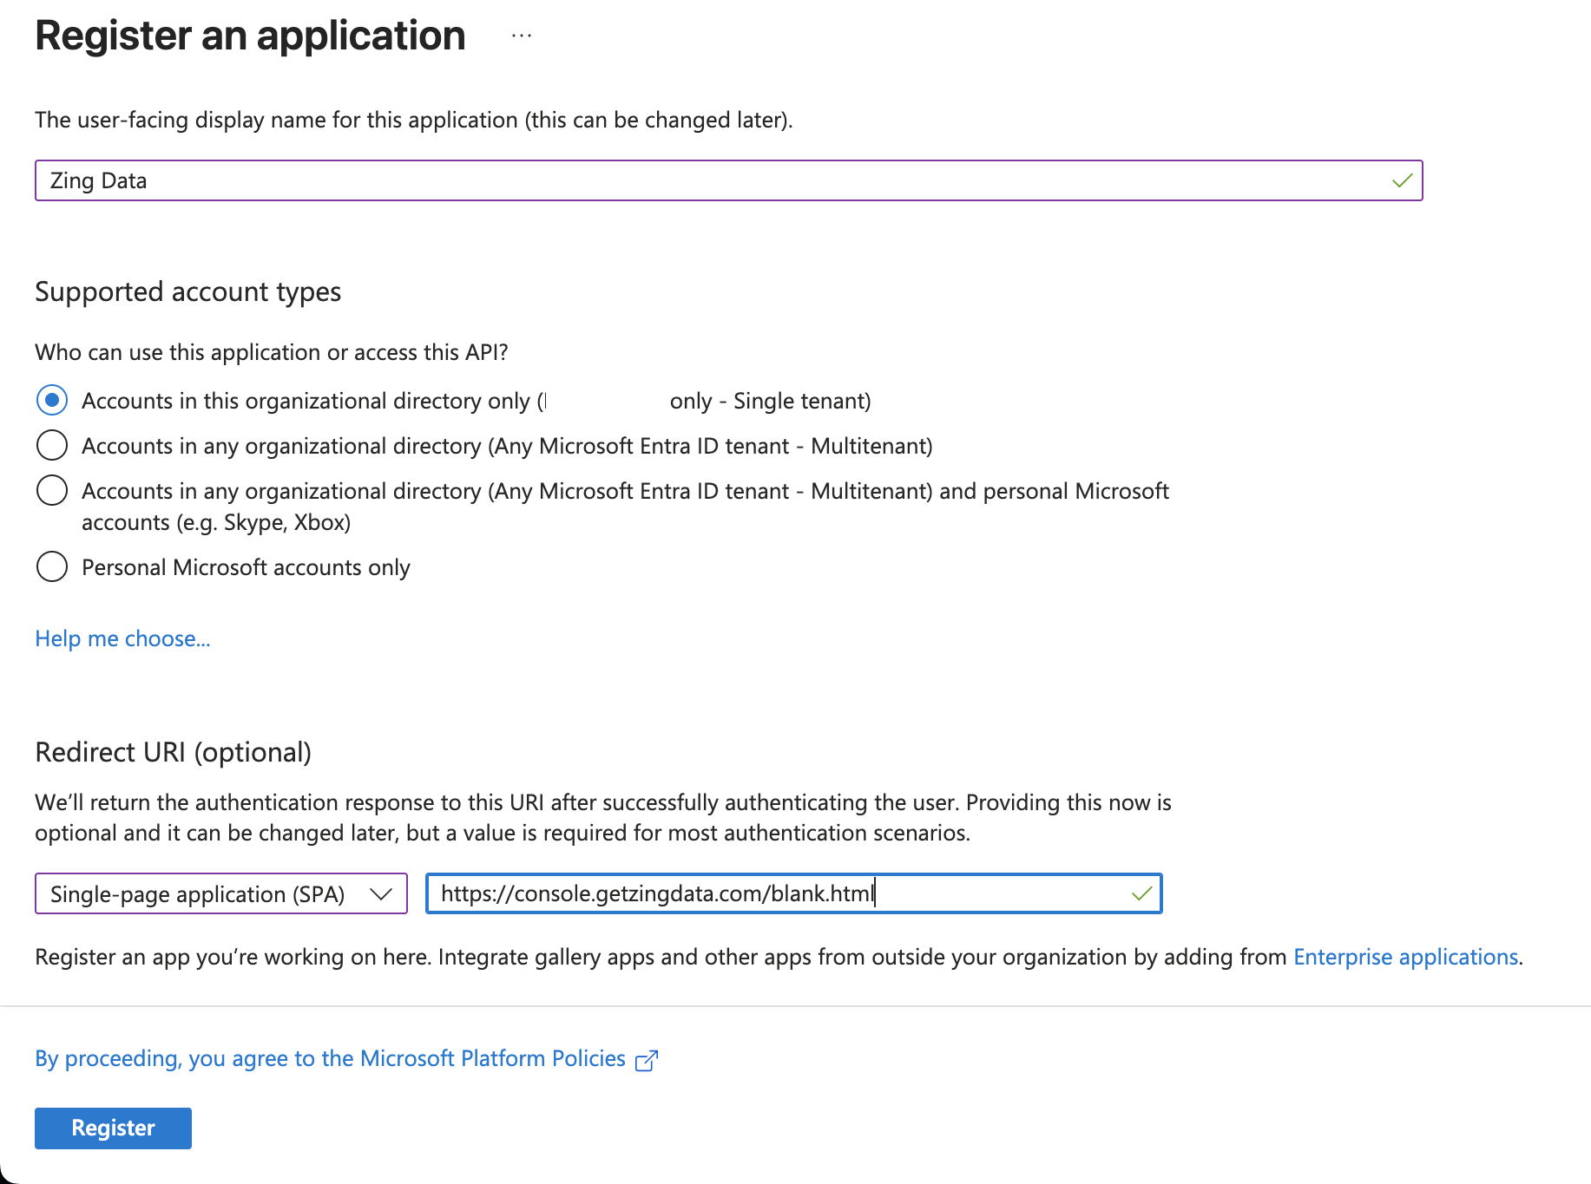Choose Personal Microsoft accounts only
The image size is (1591, 1184).
click(52, 566)
